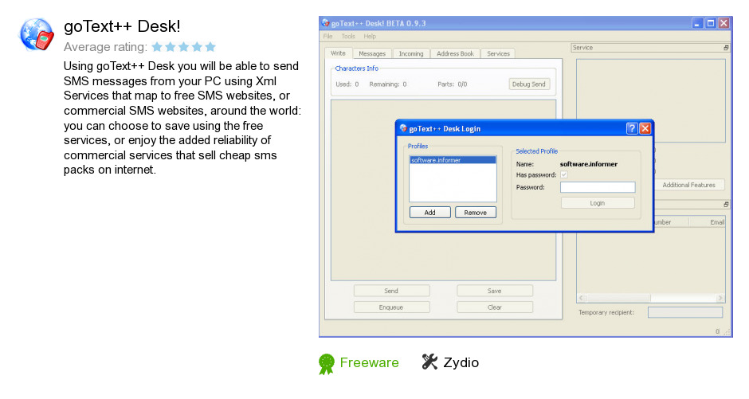Click the Debug Send button

tap(529, 84)
